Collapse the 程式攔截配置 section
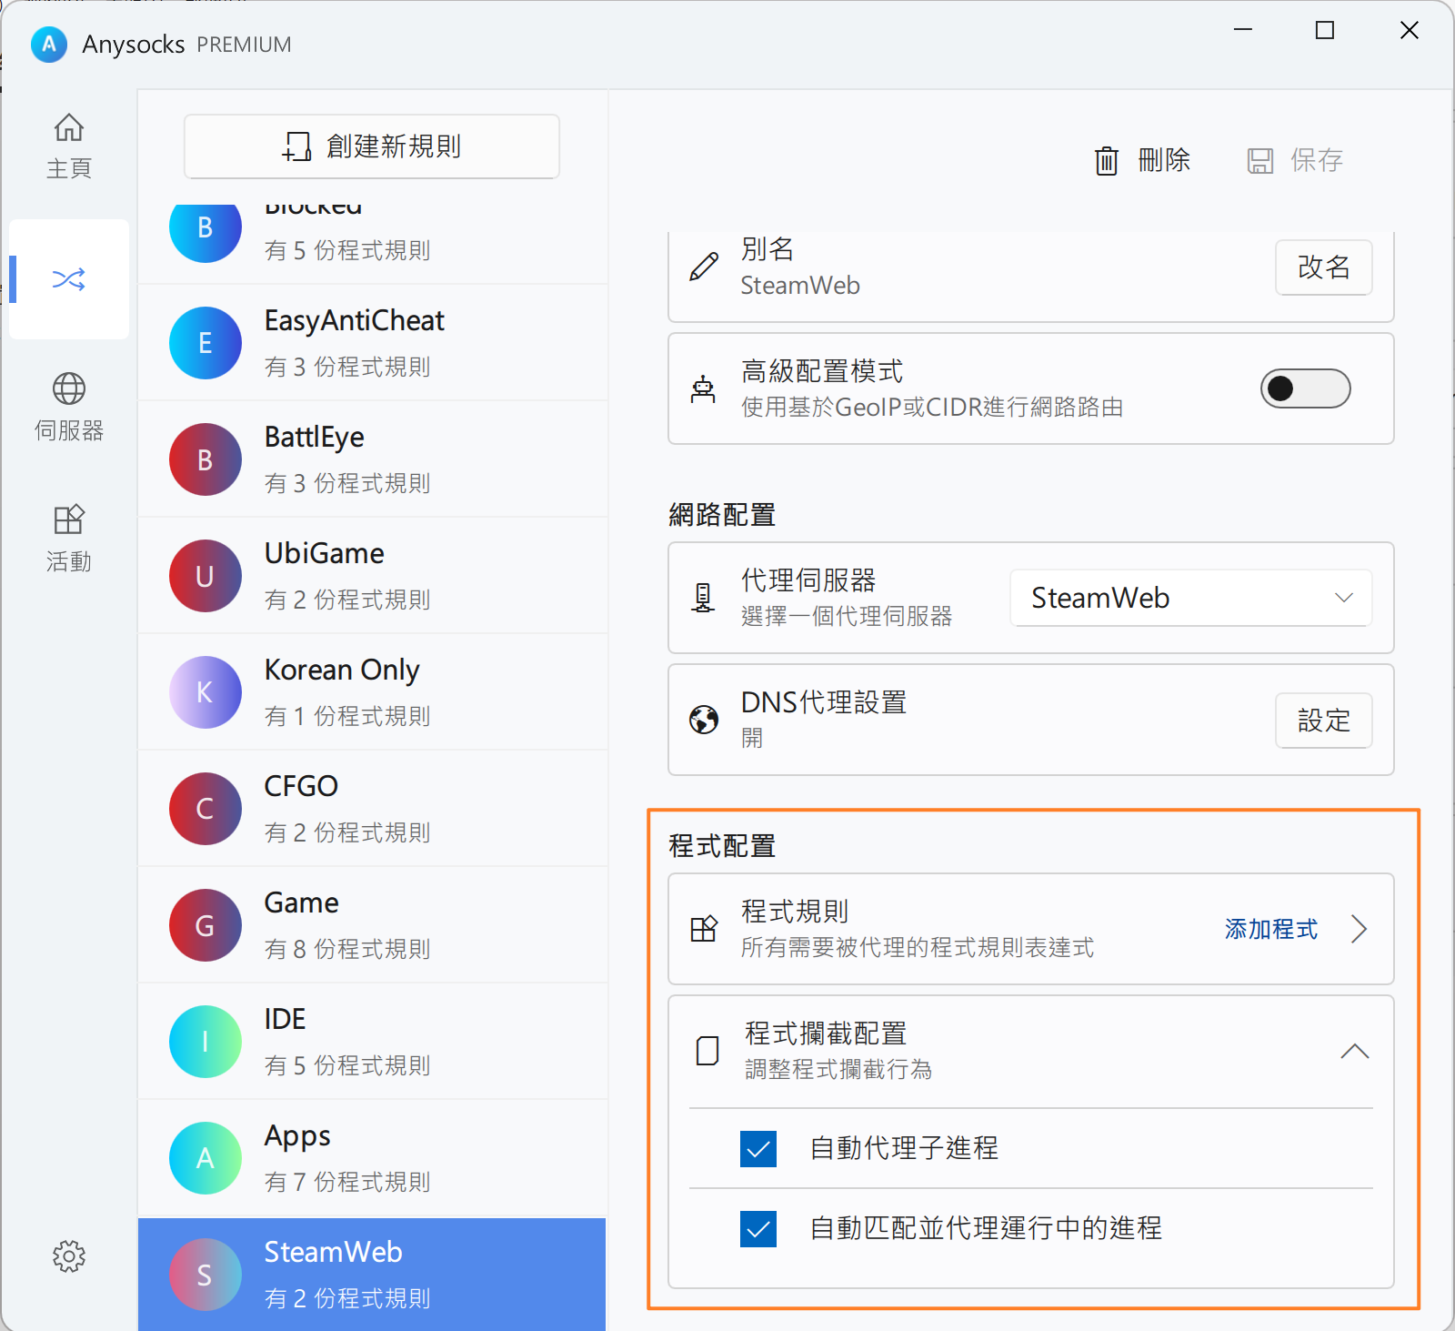The width and height of the screenshot is (1455, 1331). [x=1354, y=1052]
